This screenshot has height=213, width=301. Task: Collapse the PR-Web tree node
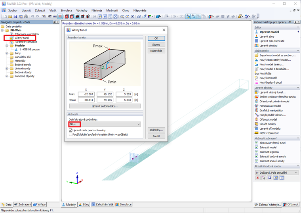pos(2,31)
